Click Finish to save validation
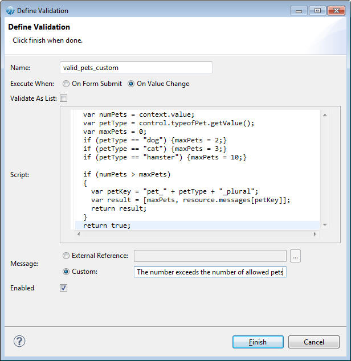The height and width of the screenshot is (361, 351). [x=258, y=342]
